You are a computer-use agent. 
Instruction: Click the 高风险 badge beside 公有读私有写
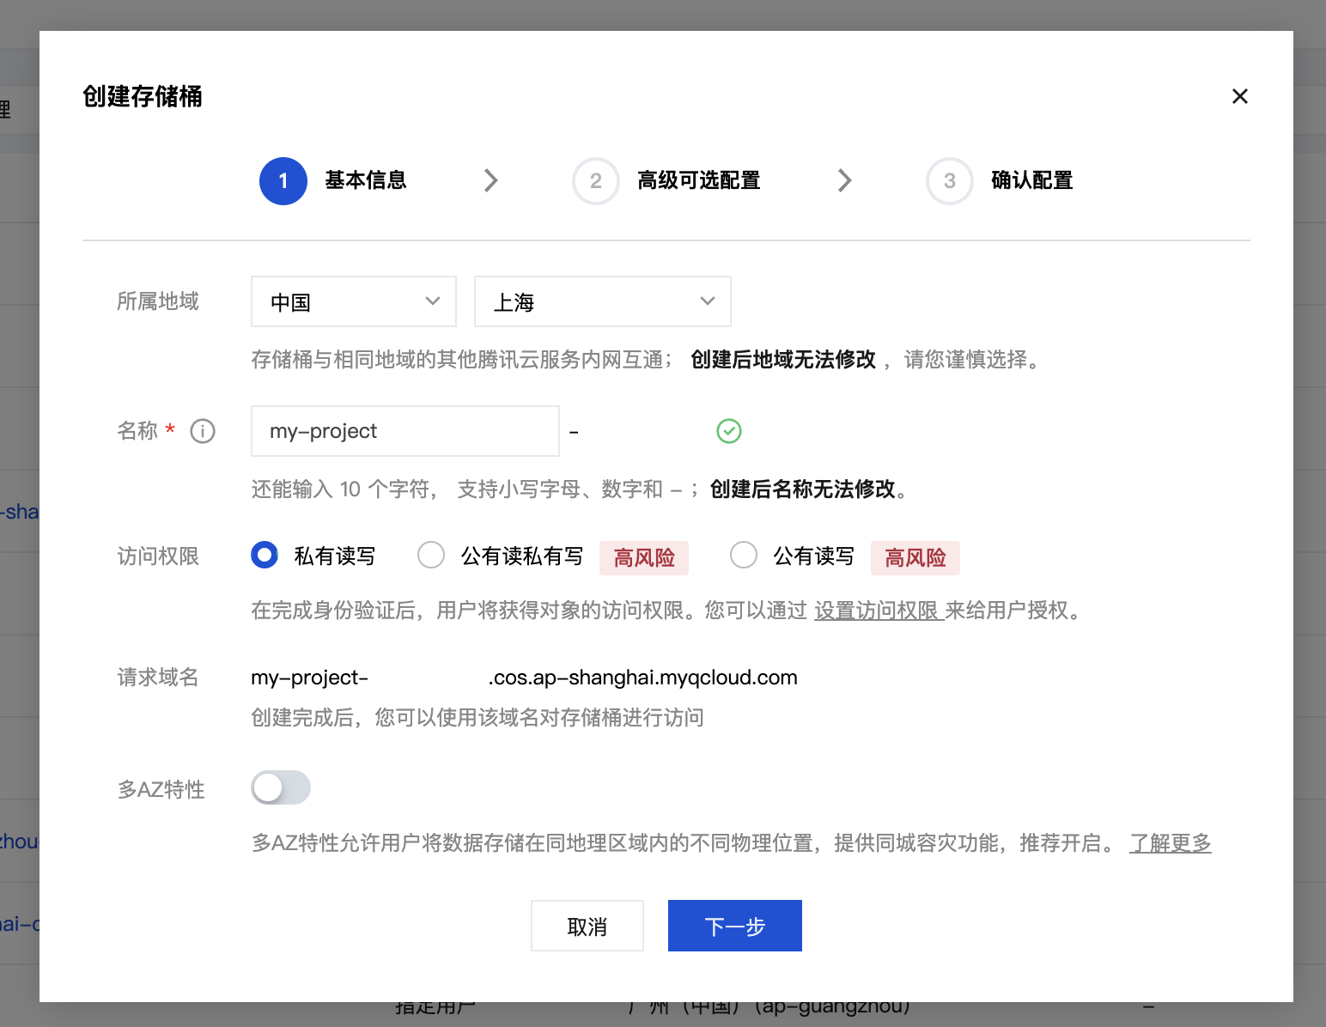tap(643, 557)
